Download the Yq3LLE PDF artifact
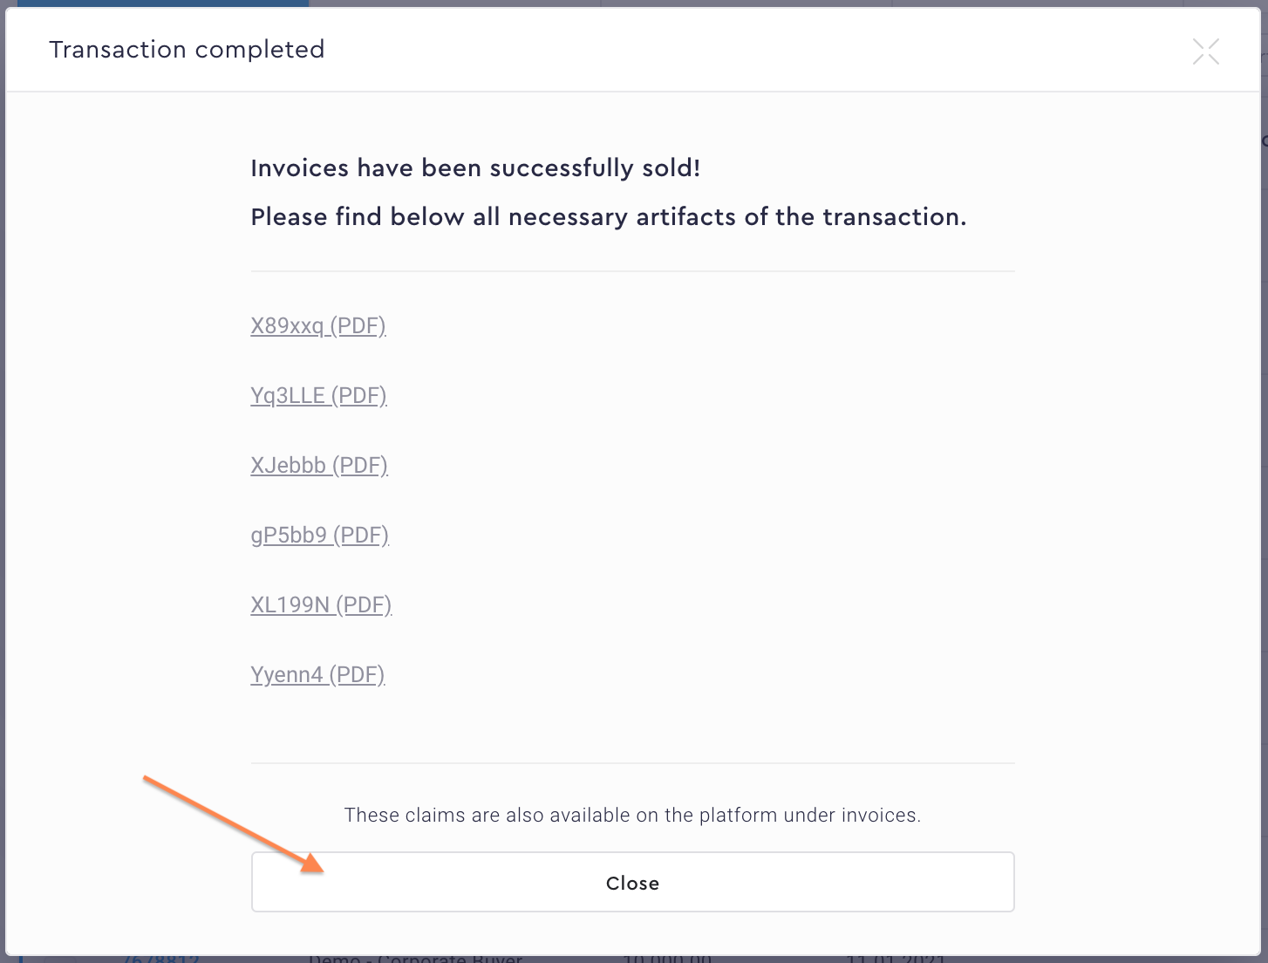Image resolution: width=1268 pixels, height=963 pixels. pos(318,396)
